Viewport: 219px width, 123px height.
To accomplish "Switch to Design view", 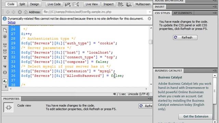I will (x=35, y=4).
